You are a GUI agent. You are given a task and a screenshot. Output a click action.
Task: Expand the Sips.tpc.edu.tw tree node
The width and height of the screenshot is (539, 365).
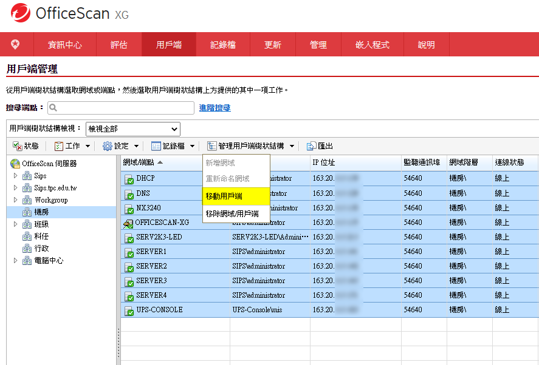pos(15,187)
